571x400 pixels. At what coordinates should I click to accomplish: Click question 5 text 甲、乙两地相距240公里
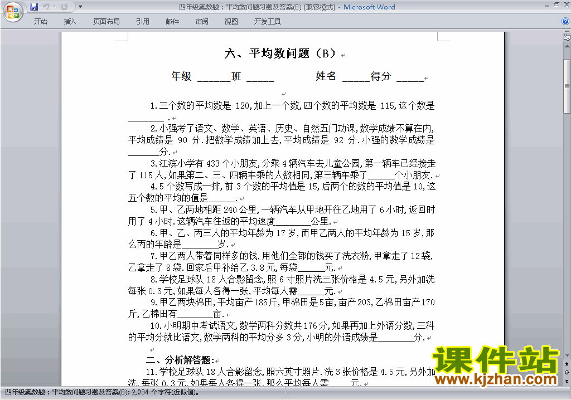tap(282, 216)
